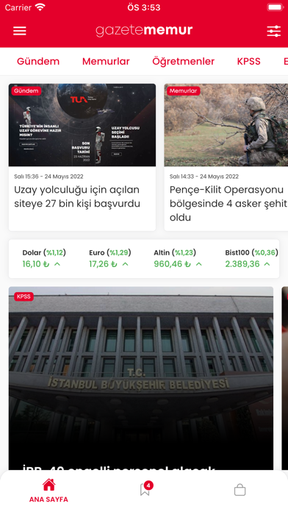Open the KPSS tag on İBB article

(24, 296)
